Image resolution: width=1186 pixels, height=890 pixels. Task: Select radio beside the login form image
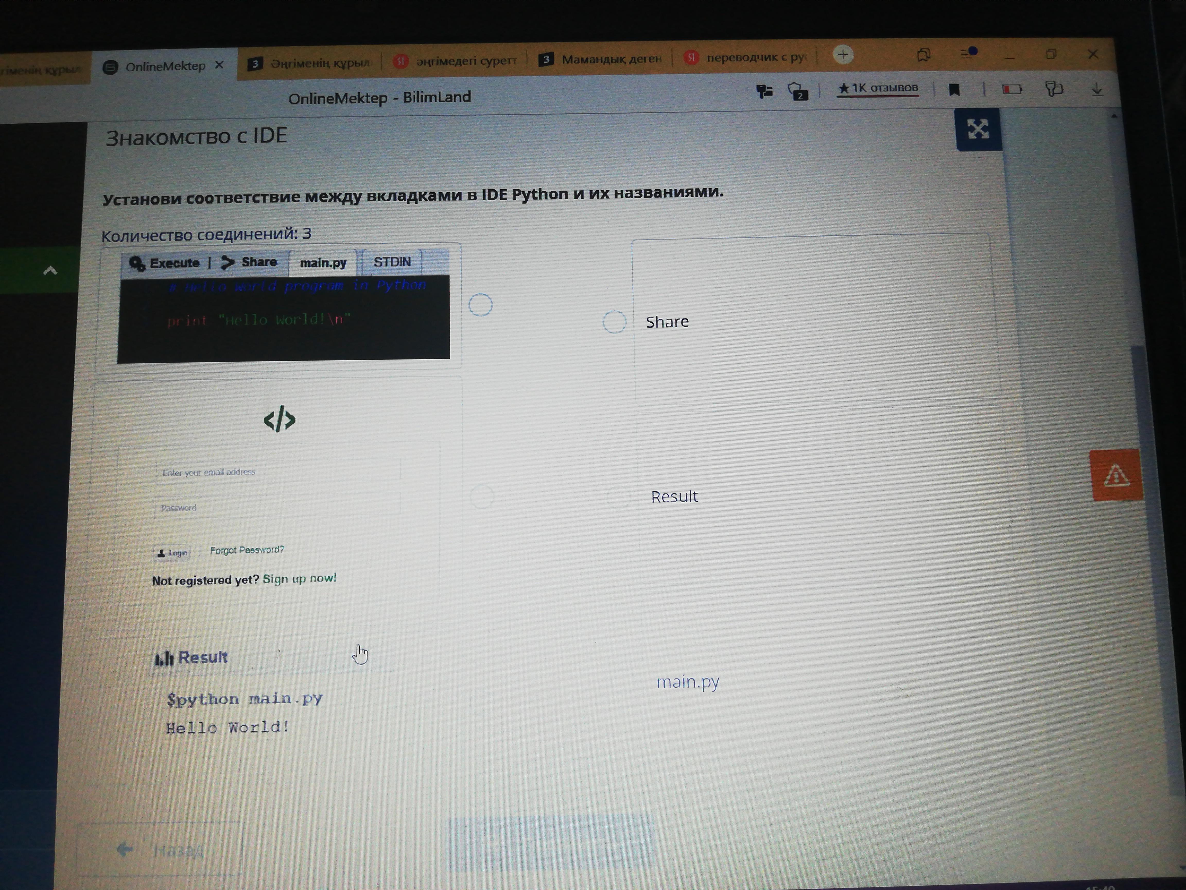click(x=482, y=497)
